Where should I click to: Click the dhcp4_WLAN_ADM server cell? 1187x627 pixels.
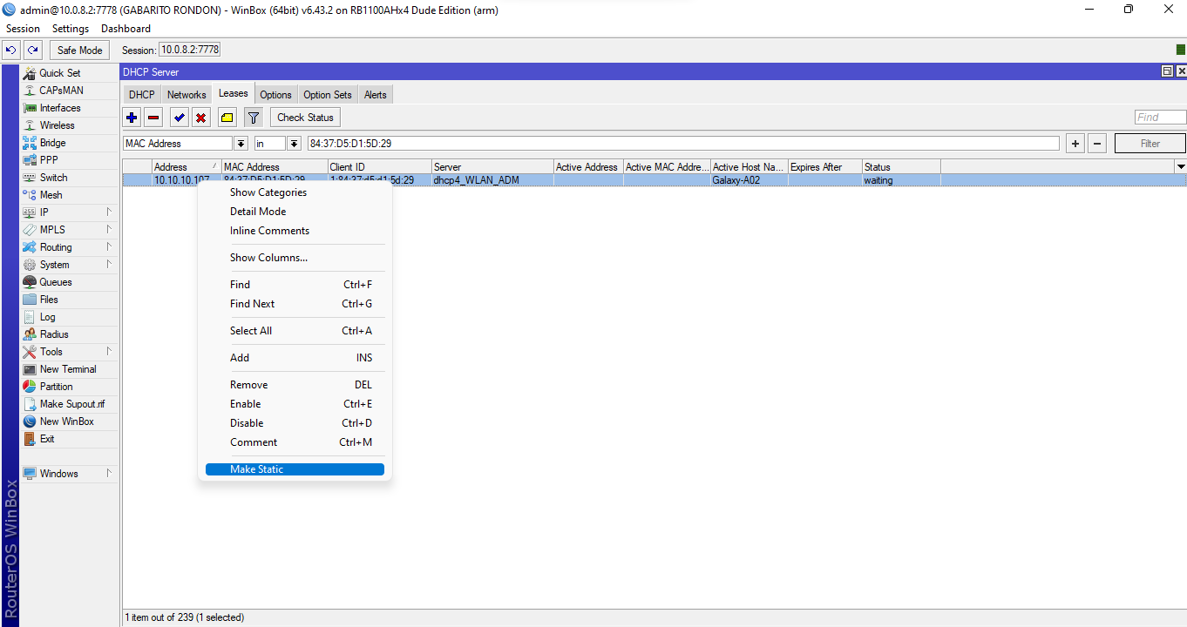click(492, 180)
